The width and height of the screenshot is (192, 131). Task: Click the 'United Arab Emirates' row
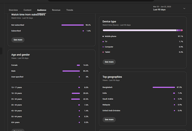click(142, 111)
